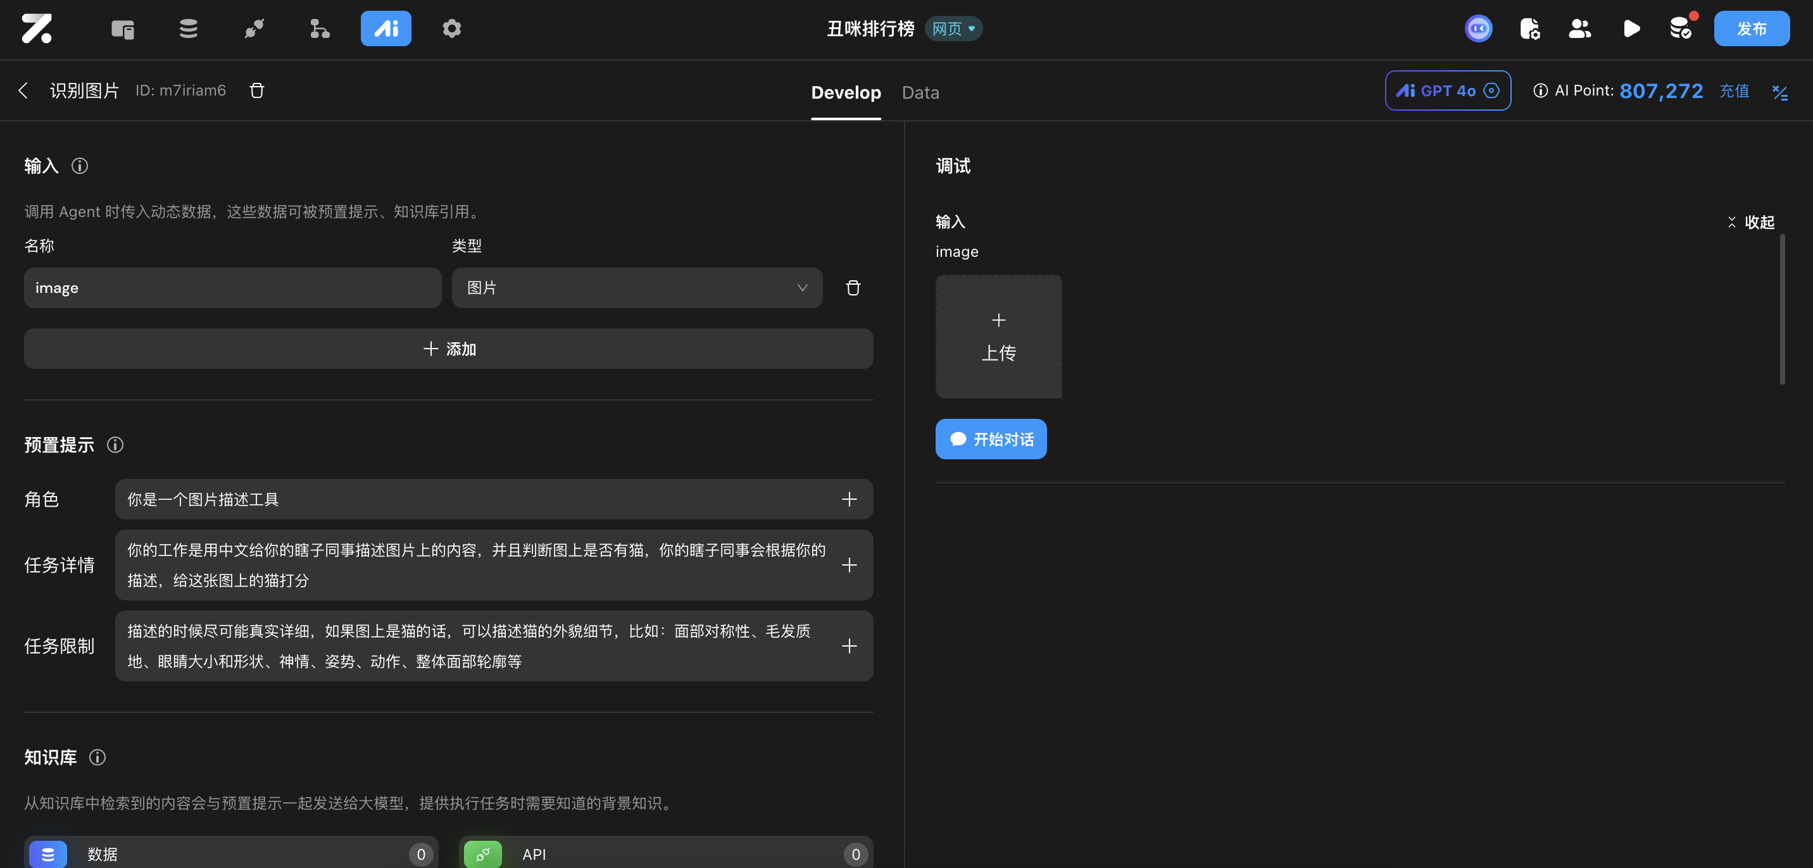The image size is (1813, 868).
Task: Click the image name input field
Action: coord(232,288)
